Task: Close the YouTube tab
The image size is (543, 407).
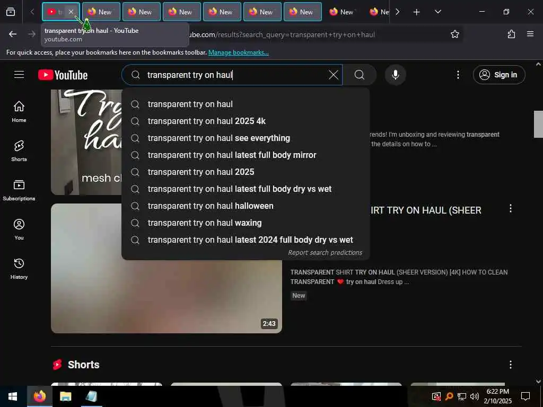Action: point(71,12)
